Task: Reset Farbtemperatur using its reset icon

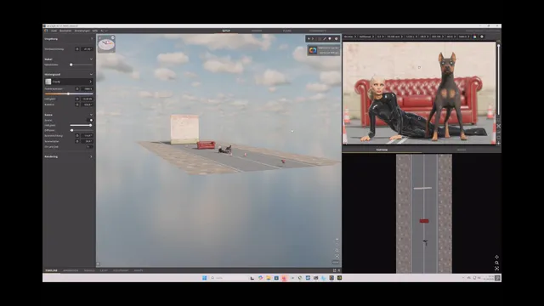Action: tap(77, 89)
